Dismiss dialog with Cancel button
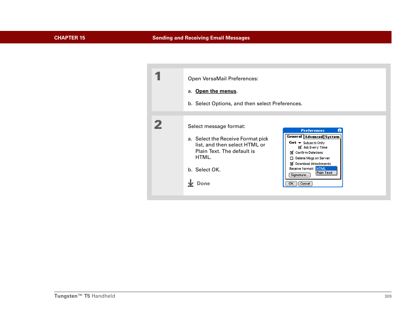 click(305, 183)
